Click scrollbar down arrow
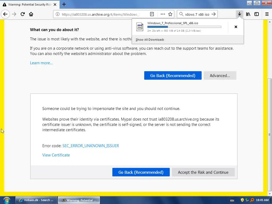The image size is (272, 204). click(x=270, y=194)
